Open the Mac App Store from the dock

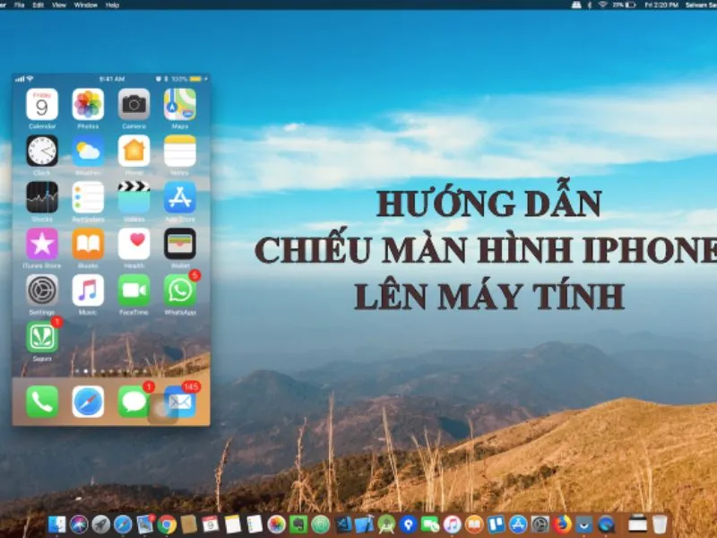coord(518,525)
